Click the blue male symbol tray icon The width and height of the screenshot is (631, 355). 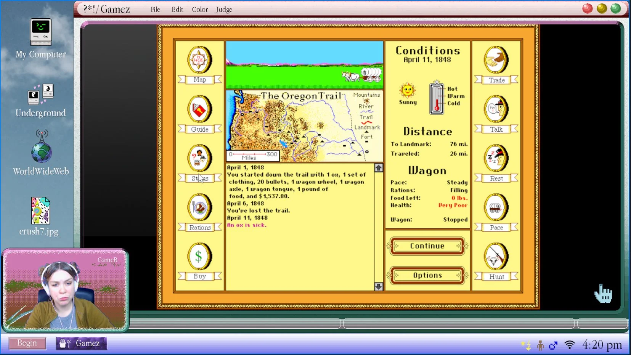point(553,345)
